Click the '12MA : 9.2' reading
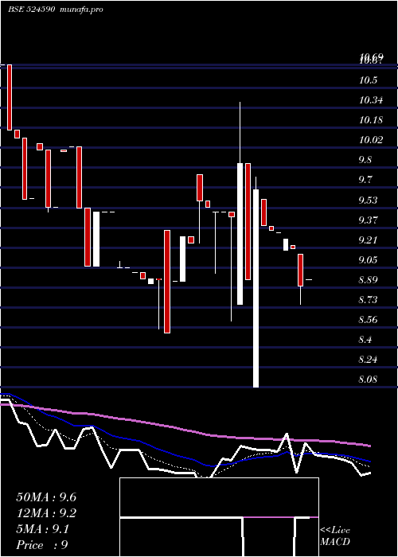Viewport: 398px width, 557px height. click(x=46, y=513)
